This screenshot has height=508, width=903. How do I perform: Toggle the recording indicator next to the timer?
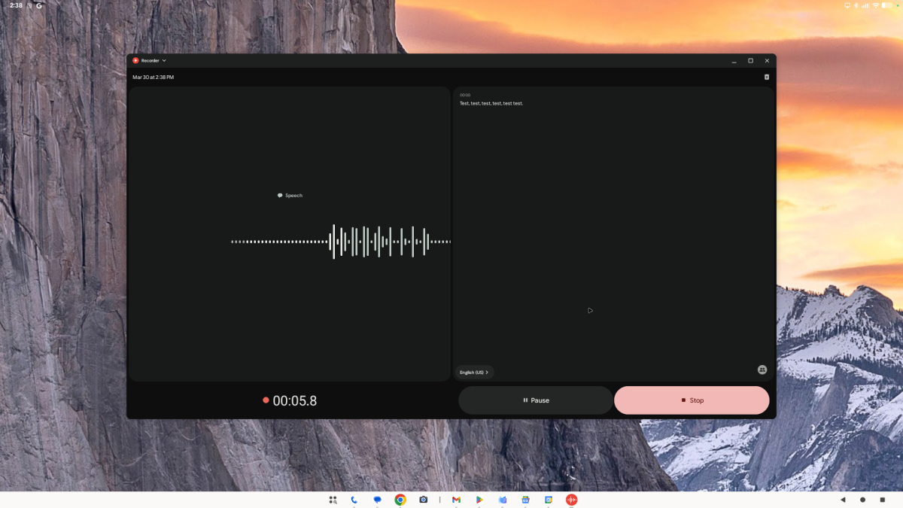pos(265,400)
